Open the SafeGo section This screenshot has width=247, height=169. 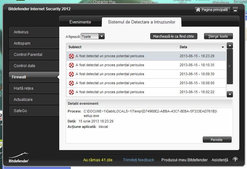(34, 111)
